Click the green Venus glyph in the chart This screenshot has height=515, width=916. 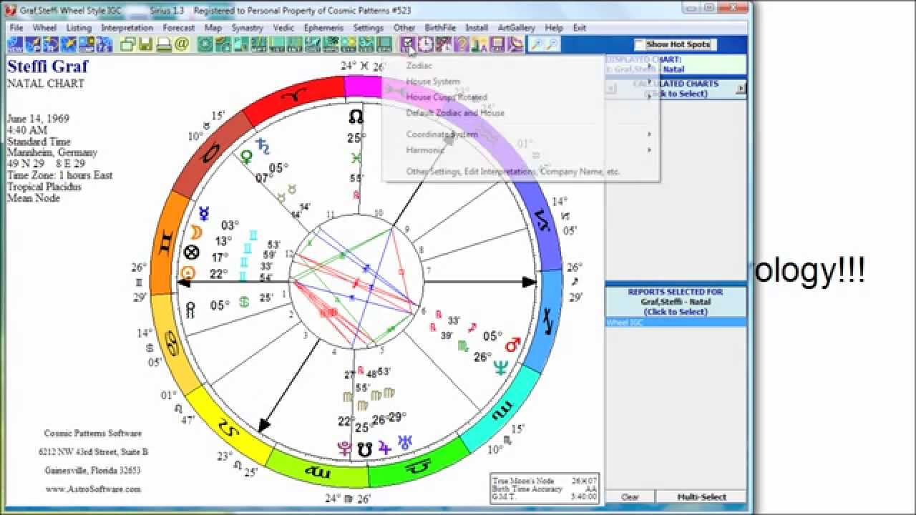(x=247, y=155)
